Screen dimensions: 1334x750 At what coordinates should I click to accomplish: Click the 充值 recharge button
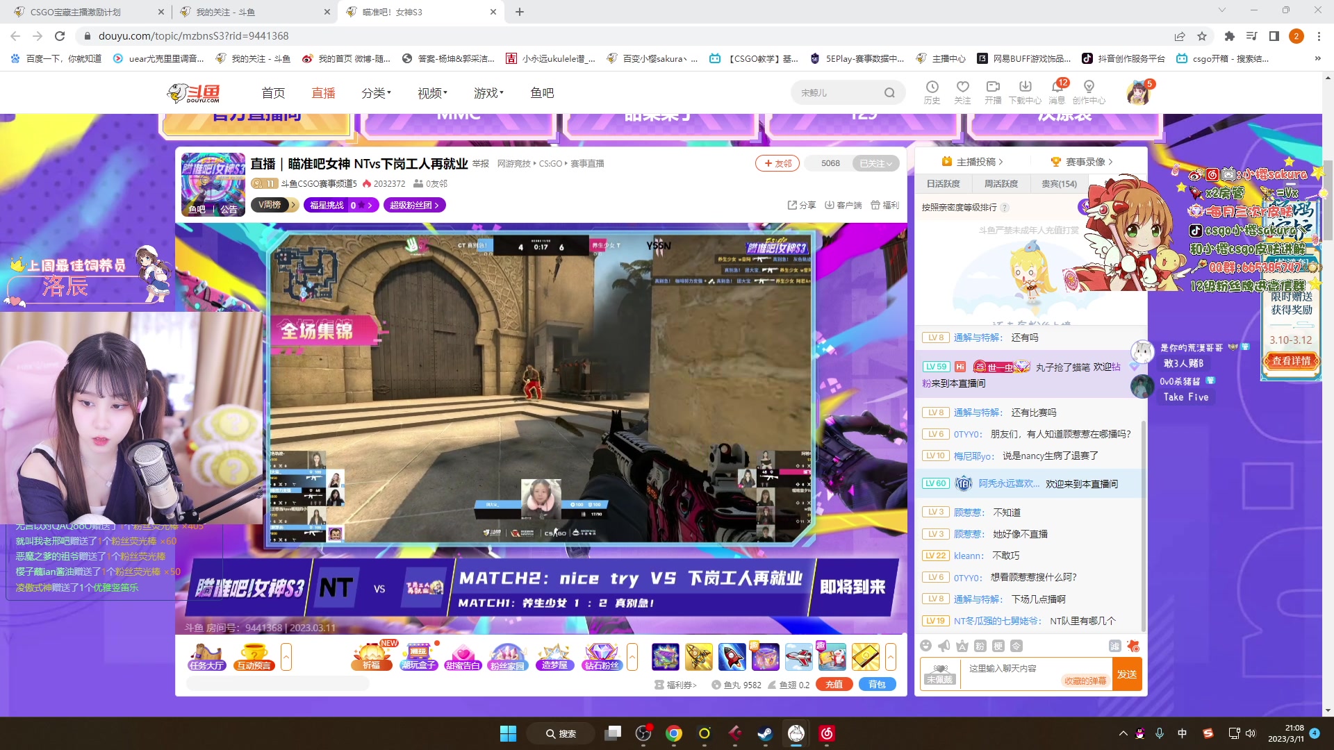click(x=834, y=685)
